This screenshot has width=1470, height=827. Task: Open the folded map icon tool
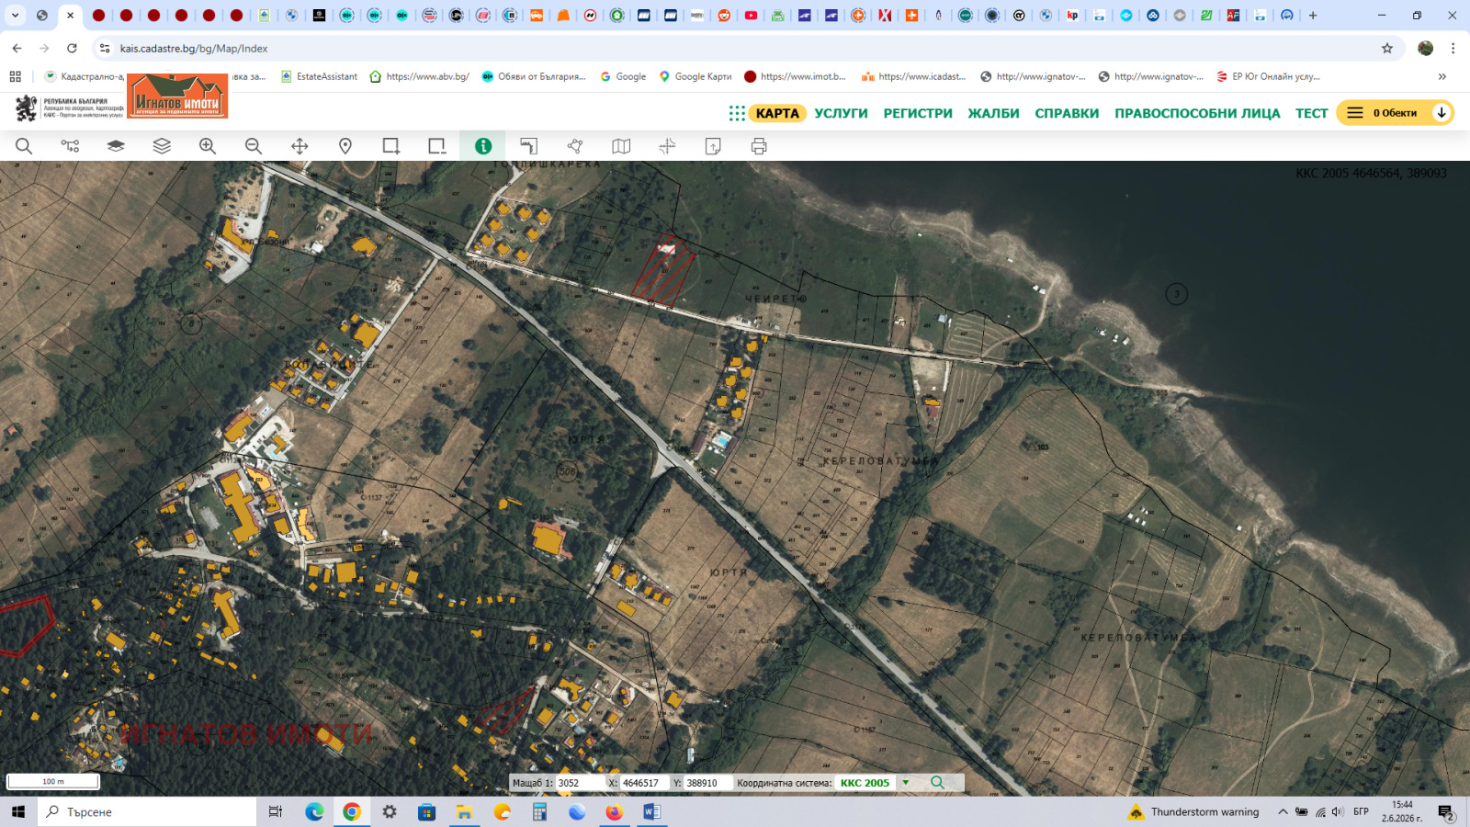pyautogui.click(x=621, y=146)
